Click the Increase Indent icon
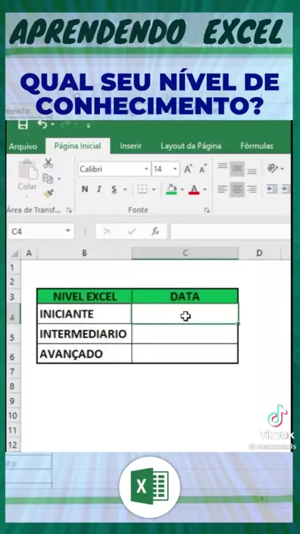 click(x=286, y=189)
